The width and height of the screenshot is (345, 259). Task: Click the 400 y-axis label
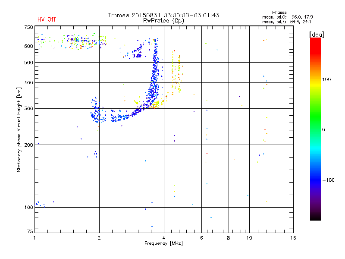28,82
